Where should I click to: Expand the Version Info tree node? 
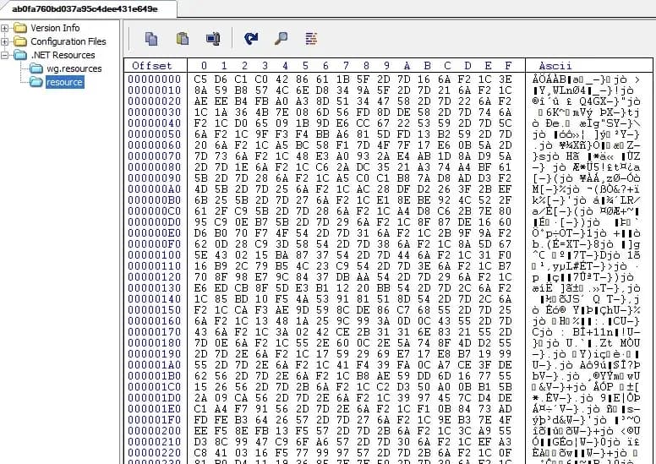pos(4,28)
